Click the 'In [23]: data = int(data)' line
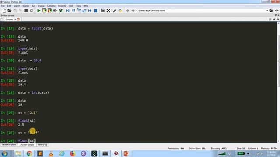Image resolution: width=280 pixels, height=157 pixels. click(x=25, y=92)
